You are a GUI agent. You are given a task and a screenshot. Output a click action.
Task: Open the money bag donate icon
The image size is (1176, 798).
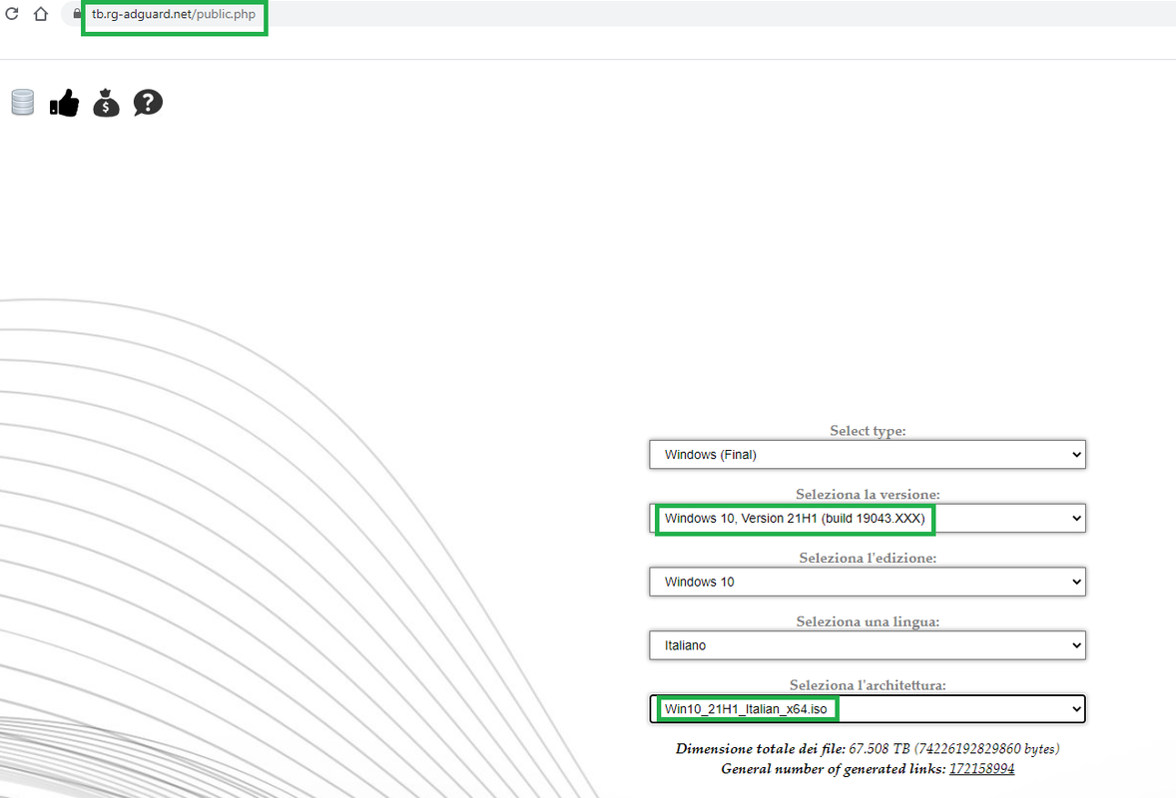pyautogui.click(x=107, y=103)
